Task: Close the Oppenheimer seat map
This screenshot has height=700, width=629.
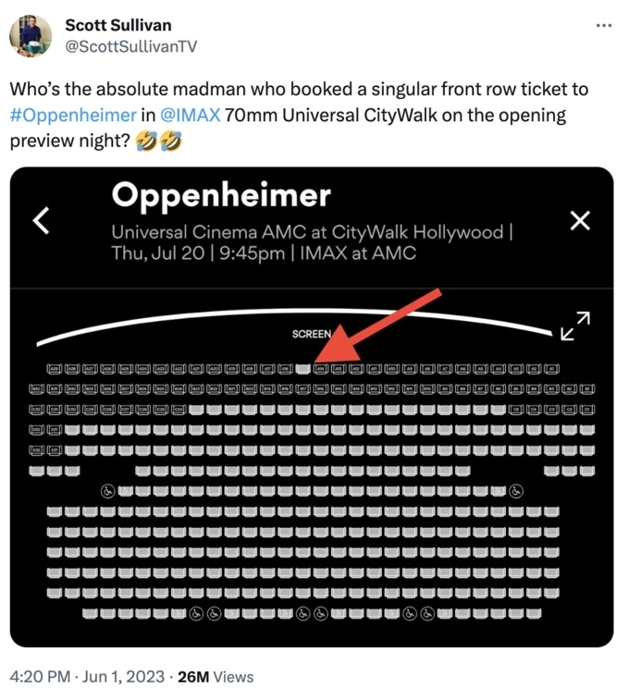Action: (580, 220)
